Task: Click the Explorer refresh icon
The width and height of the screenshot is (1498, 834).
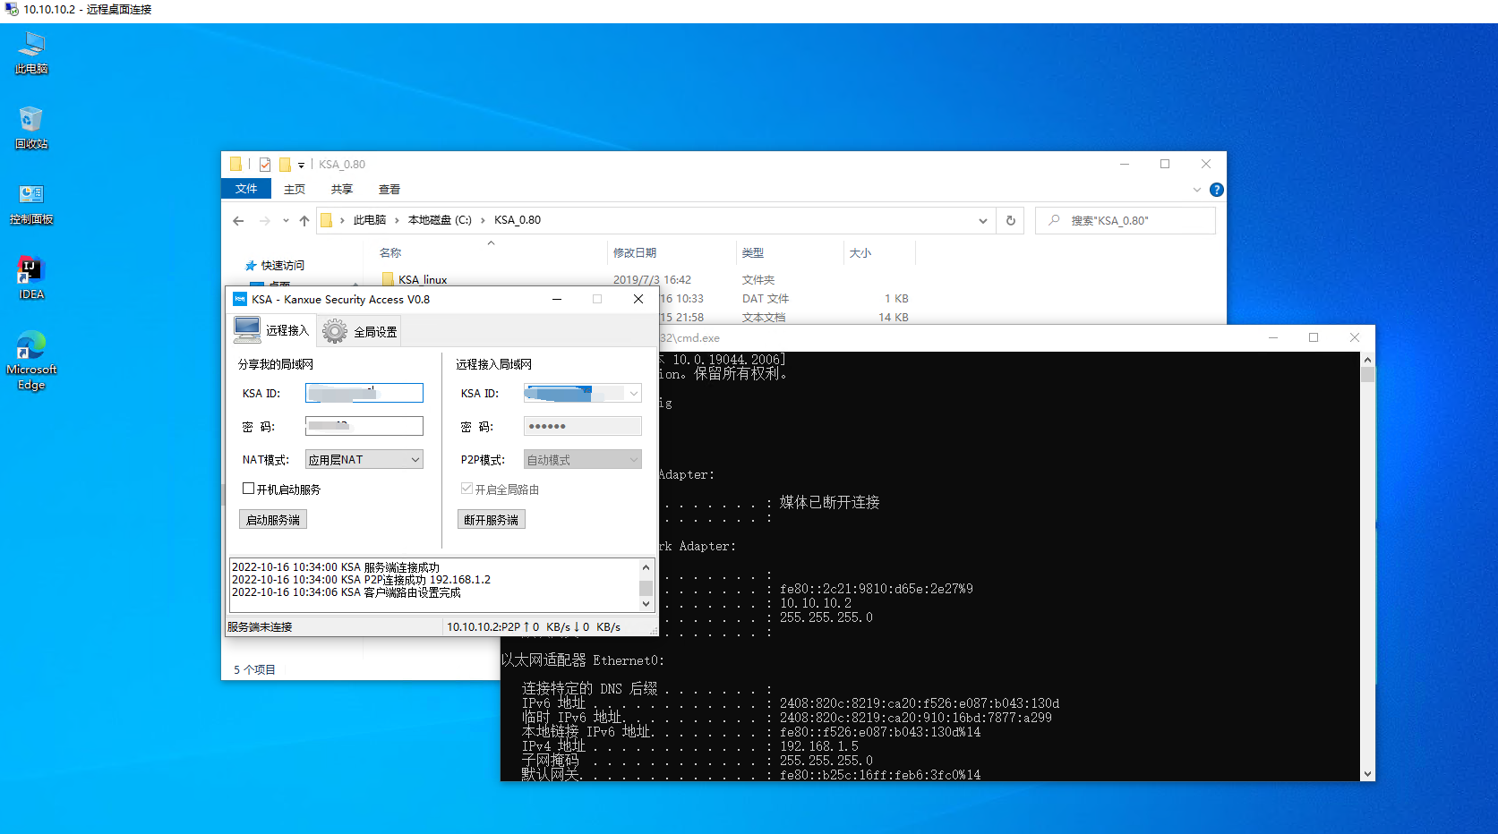Action: tap(1011, 220)
